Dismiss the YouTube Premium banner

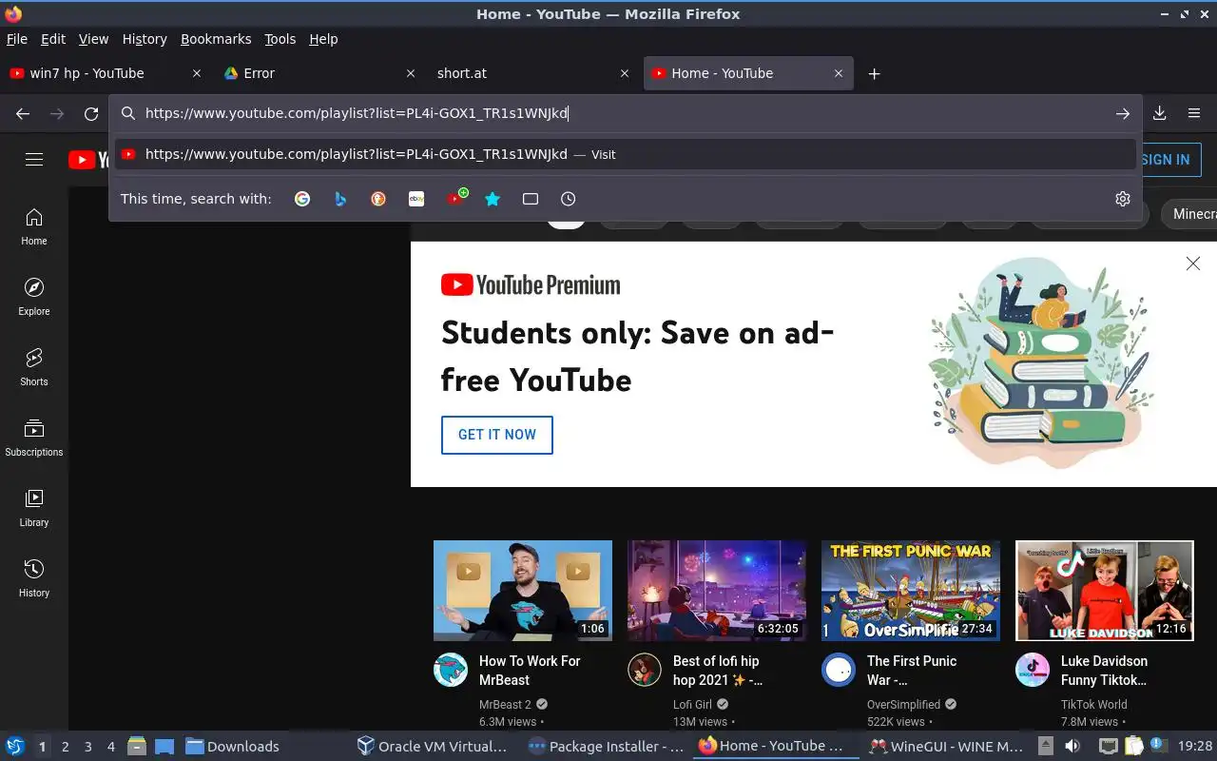(1193, 263)
